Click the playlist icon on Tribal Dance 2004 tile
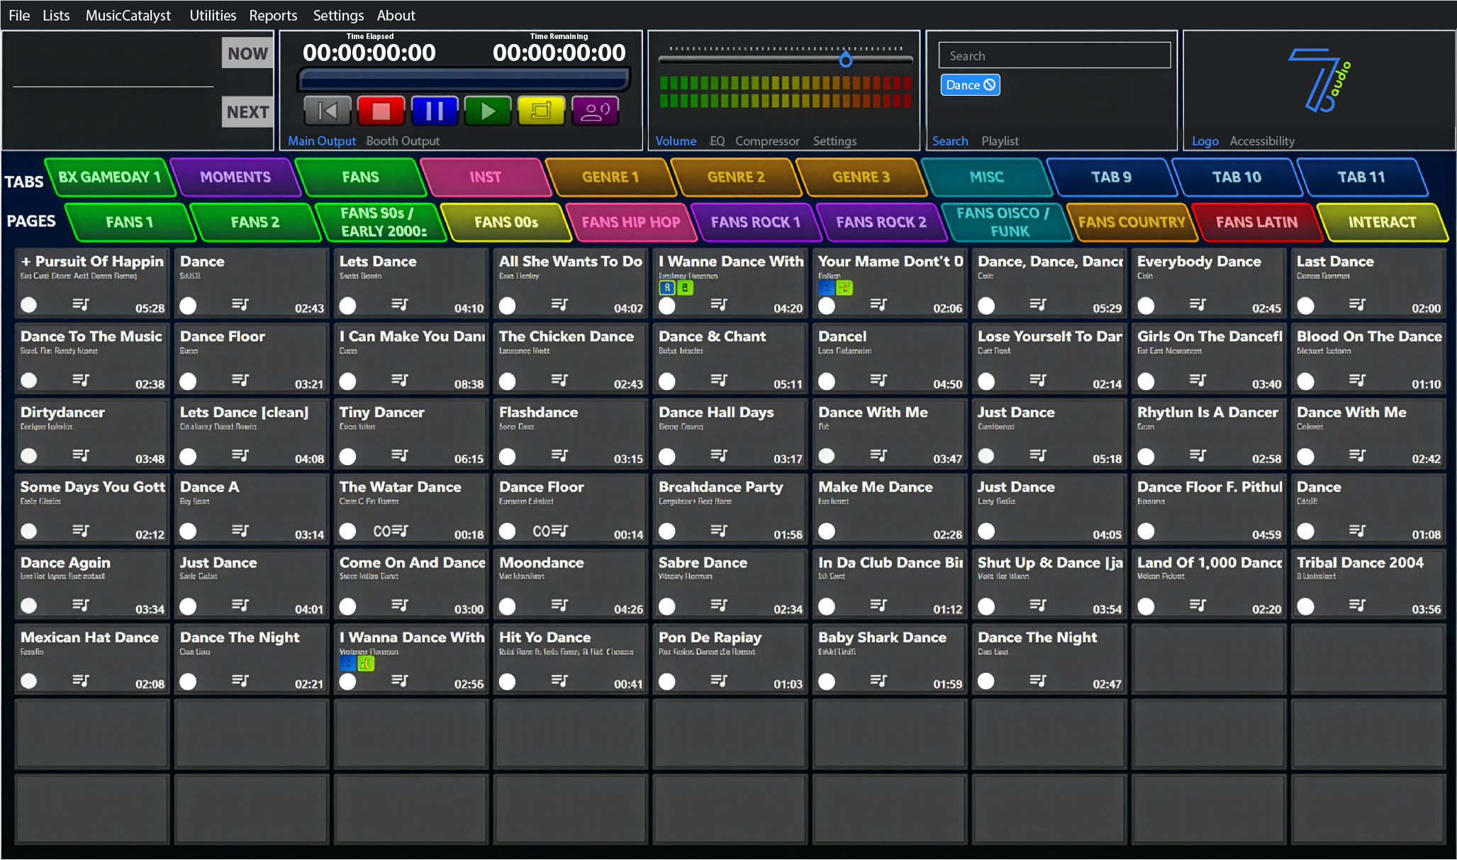The width and height of the screenshot is (1457, 860). point(1357,605)
